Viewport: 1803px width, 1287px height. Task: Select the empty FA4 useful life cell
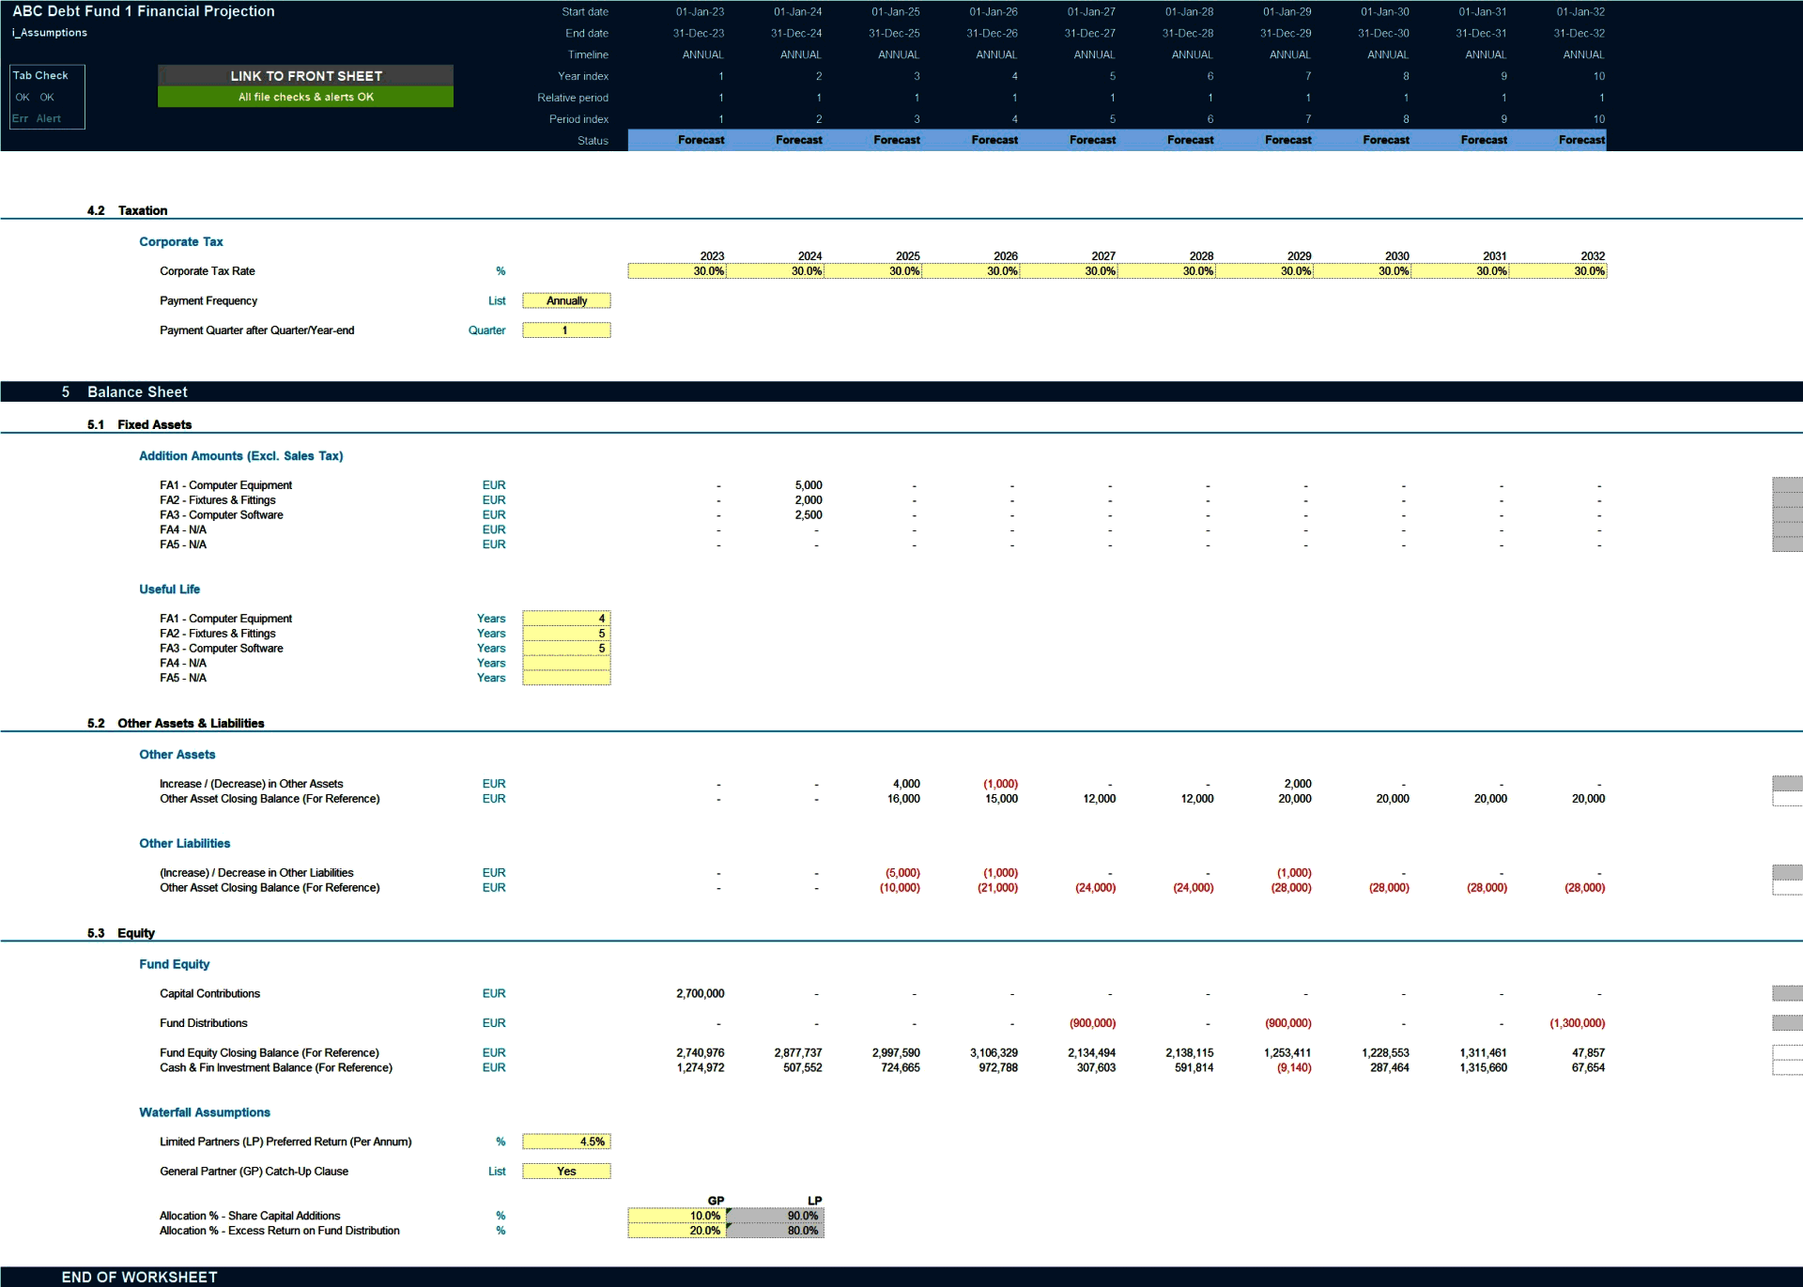566,663
